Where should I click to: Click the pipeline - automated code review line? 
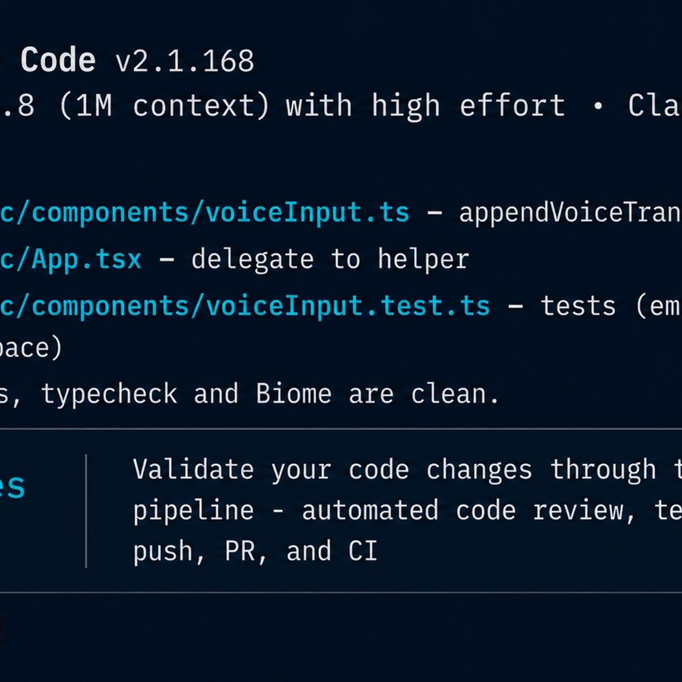pyautogui.click(x=407, y=511)
